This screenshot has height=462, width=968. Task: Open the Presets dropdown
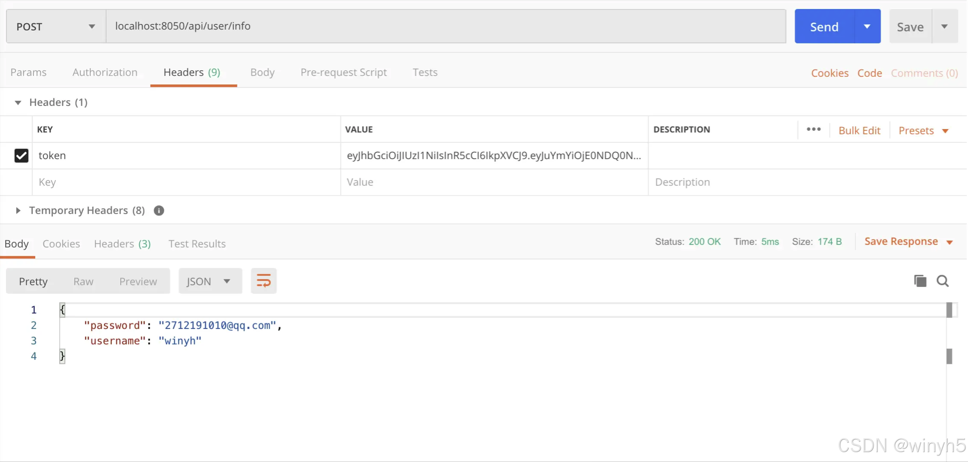coord(923,130)
